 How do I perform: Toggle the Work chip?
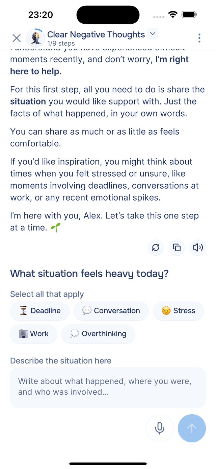point(34,334)
